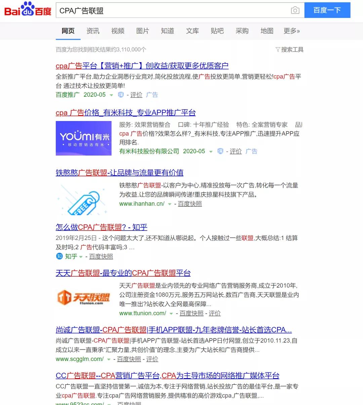Switch to the 图片 tab
This screenshot has width=363, height=405.
point(143,31)
